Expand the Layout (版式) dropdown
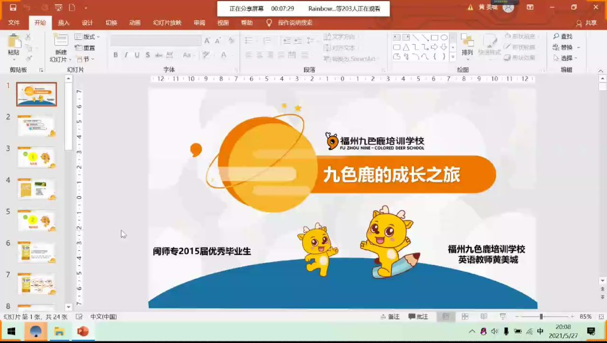Screen dimensions: 607x343 pos(87,37)
